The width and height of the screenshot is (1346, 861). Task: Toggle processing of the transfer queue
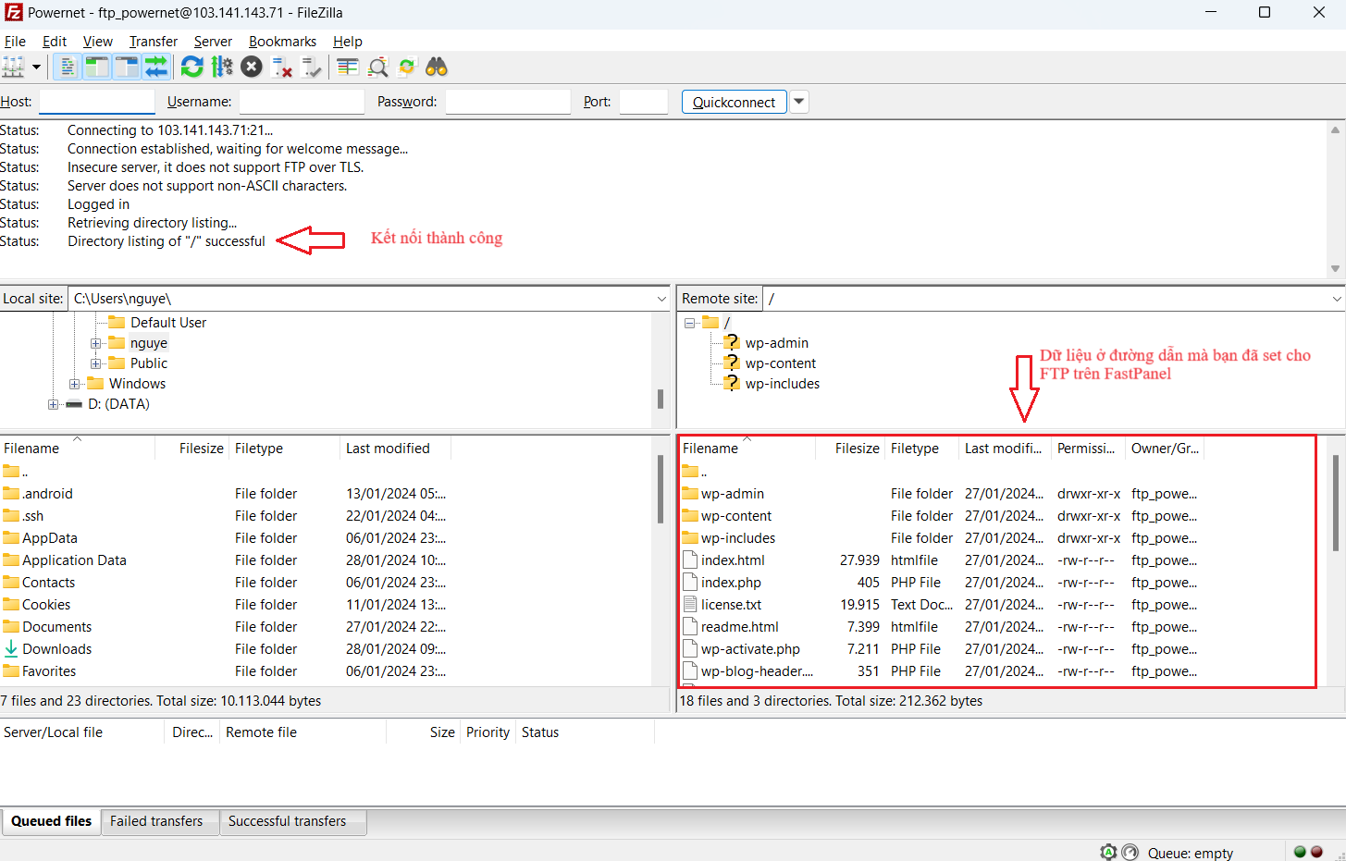(222, 67)
